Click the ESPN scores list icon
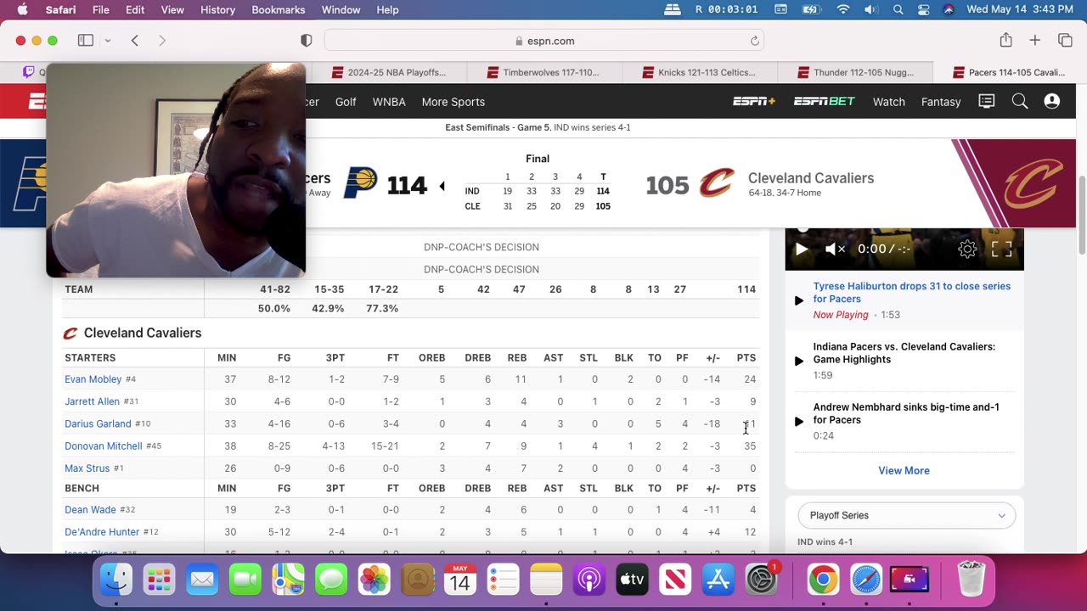This screenshot has width=1087, height=611. pyautogui.click(x=987, y=101)
